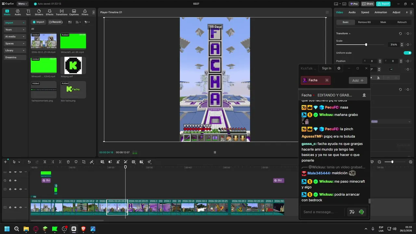Lock the main video track

10,207
